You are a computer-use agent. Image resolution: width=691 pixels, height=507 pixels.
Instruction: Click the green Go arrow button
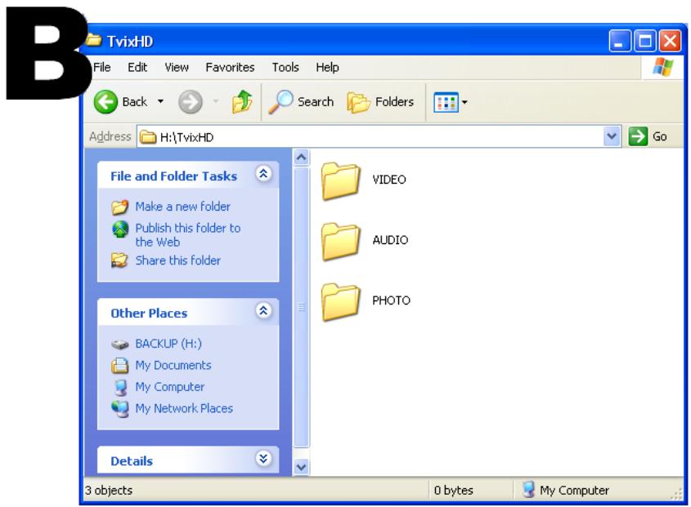638,136
